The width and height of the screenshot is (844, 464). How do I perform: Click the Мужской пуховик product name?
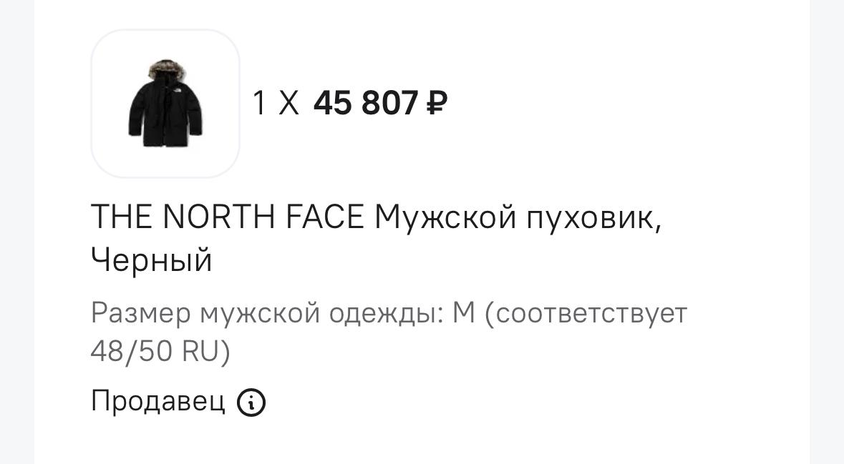(518, 217)
